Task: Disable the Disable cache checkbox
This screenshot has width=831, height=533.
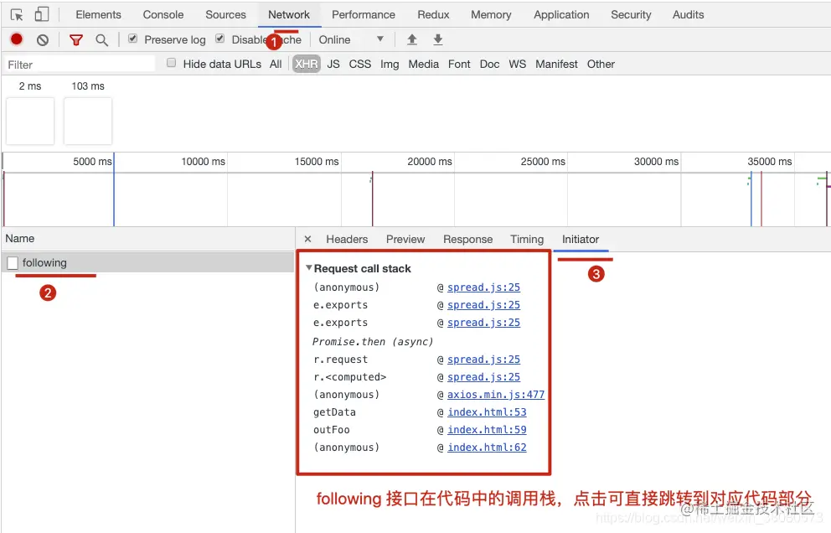Action: tap(219, 39)
